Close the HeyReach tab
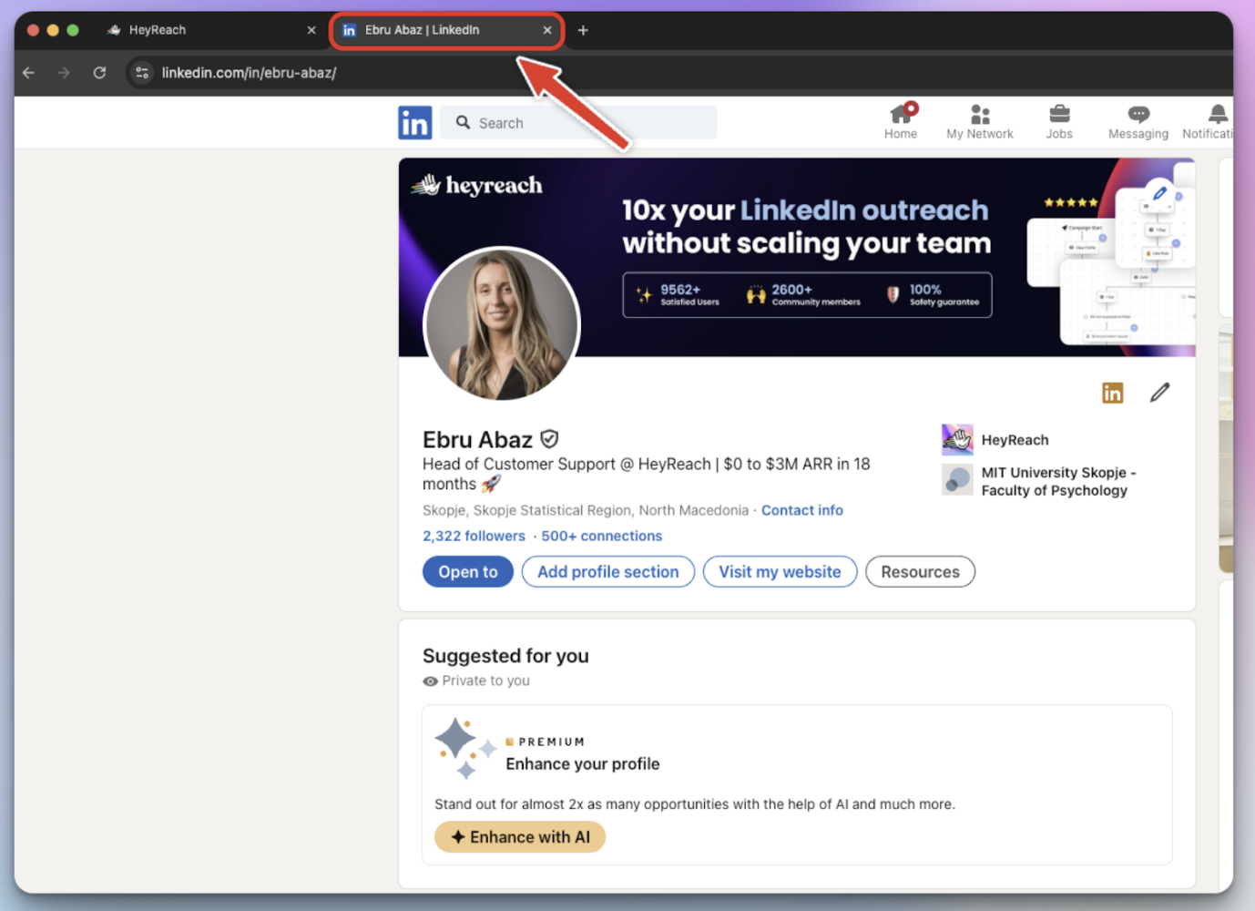The image size is (1255, 911). pos(311,30)
